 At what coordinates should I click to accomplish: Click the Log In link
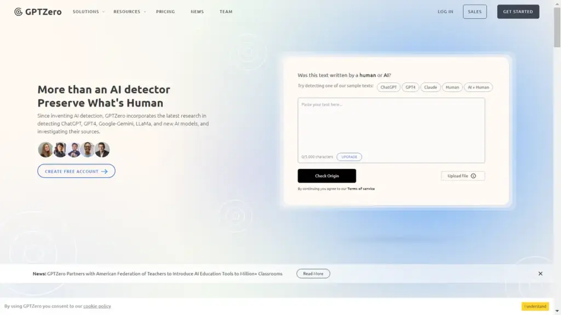445,12
